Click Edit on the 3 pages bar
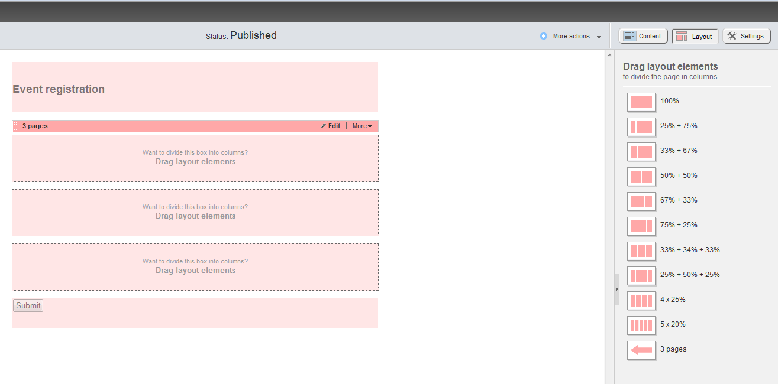The width and height of the screenshot is (778, 384). coord(330,126)
